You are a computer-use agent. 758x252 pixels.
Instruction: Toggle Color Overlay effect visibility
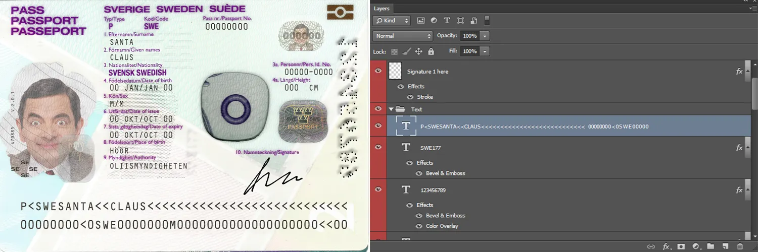pos(419,226)
